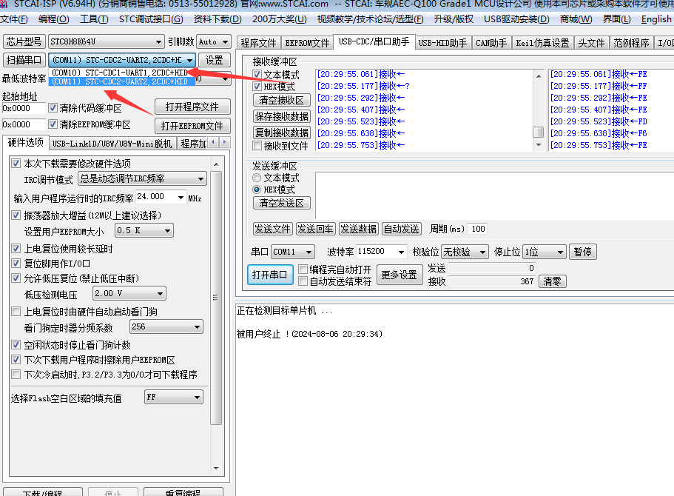The width and height of the screenshot is (674, 496).
Task: Click the 周期(ms) 100 input field
Action: [x=478, y=229]
